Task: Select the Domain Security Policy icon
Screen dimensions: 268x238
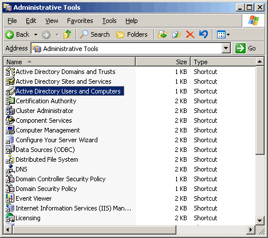Action: coord(10,189)
